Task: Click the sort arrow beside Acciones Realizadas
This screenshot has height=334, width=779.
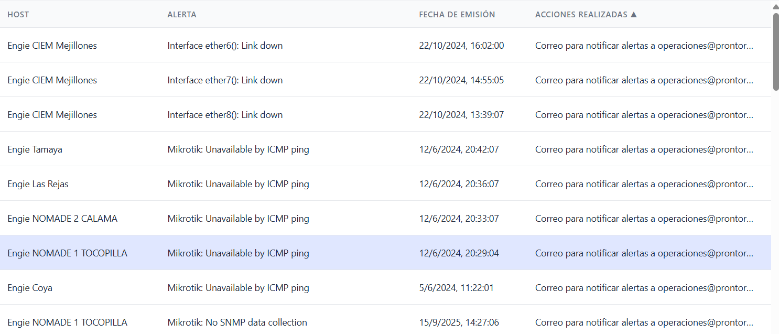Action: coord(634,15)
